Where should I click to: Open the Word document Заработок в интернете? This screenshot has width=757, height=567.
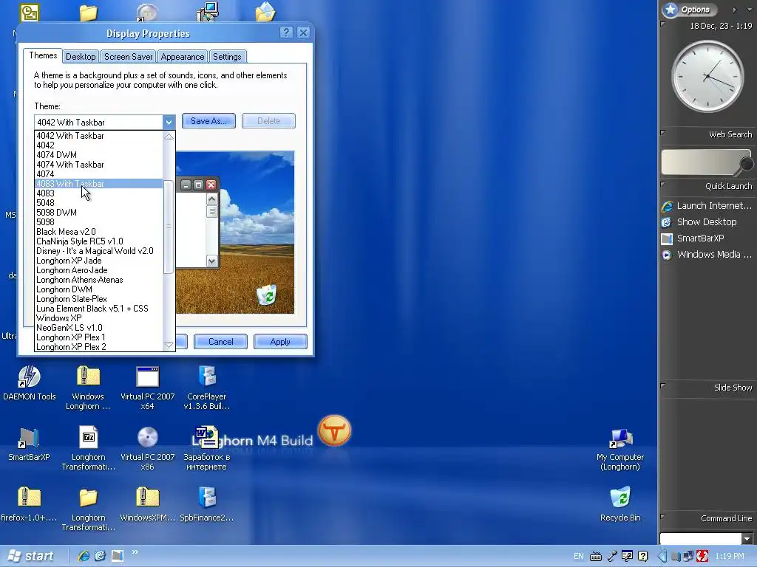(207, 437)
